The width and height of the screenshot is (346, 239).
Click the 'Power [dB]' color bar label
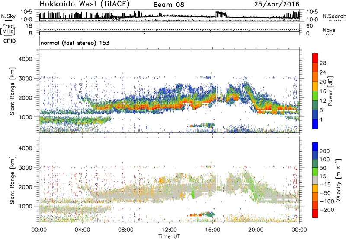click(330, 91)
